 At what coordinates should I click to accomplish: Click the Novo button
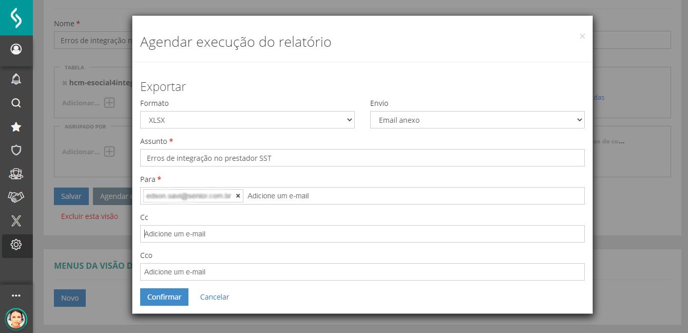[70, 298]
